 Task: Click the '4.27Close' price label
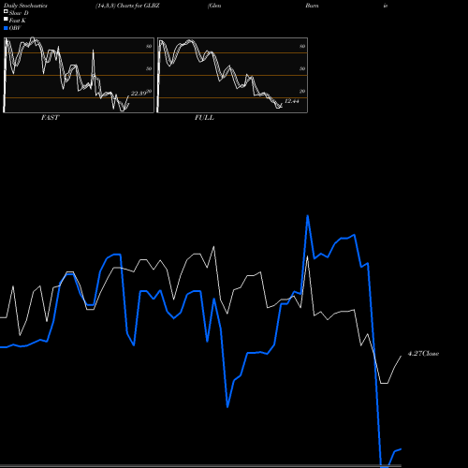coord(423,354)
